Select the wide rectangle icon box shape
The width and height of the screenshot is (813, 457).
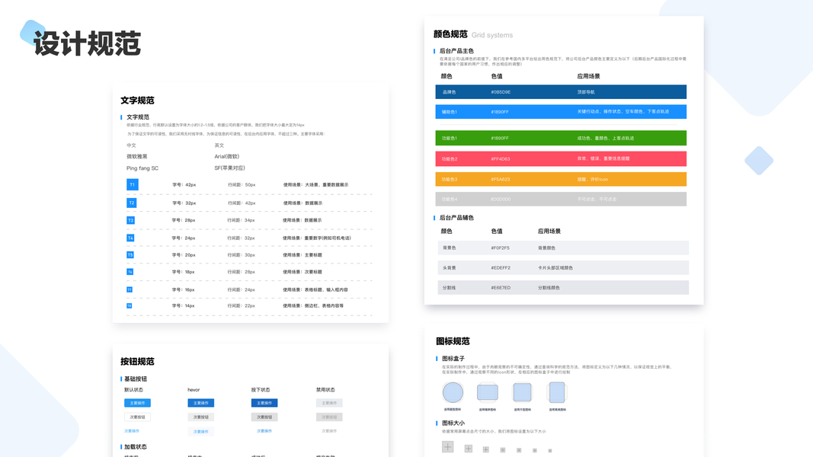coord(488,393)
